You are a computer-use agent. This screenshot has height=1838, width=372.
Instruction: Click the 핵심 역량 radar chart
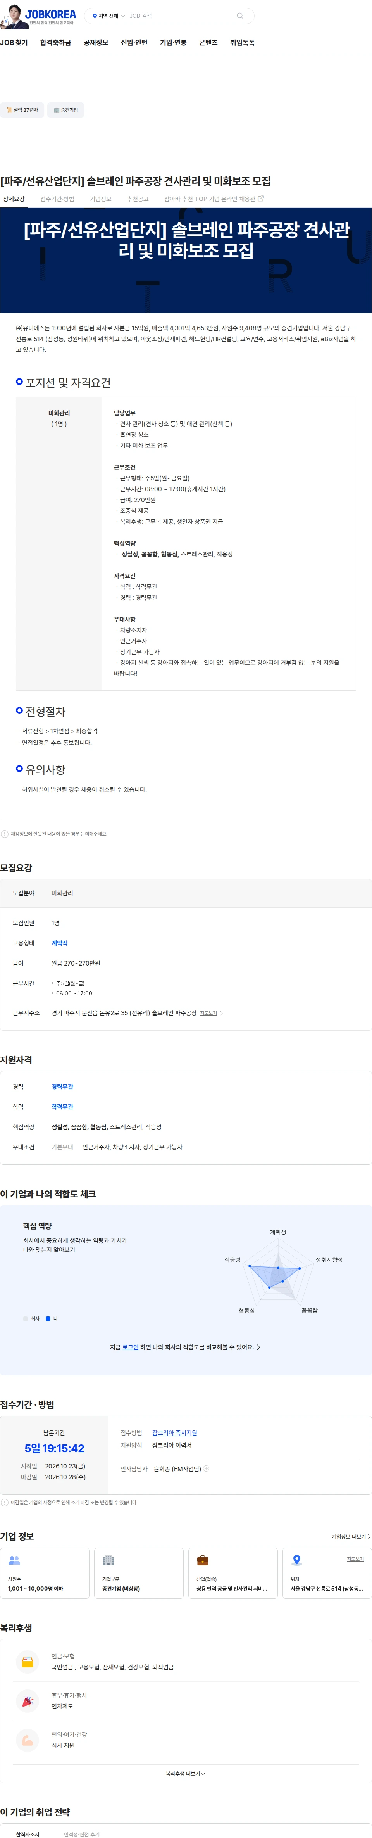[x=278, y=1272]
